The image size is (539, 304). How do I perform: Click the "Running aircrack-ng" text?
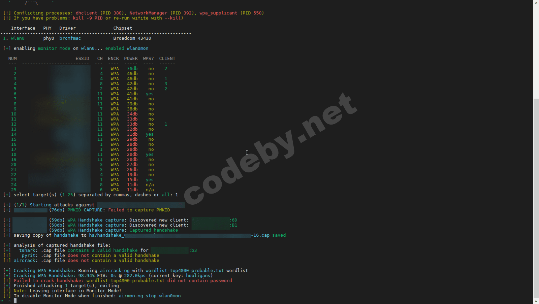pos(104,271)
